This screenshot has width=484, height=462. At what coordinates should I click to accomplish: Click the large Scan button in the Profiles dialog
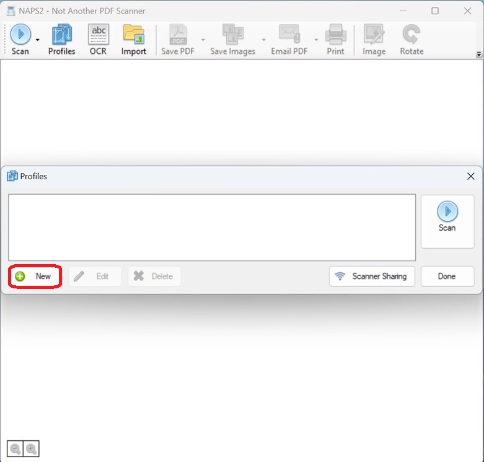pyautogui.click(x=447, y=221)
